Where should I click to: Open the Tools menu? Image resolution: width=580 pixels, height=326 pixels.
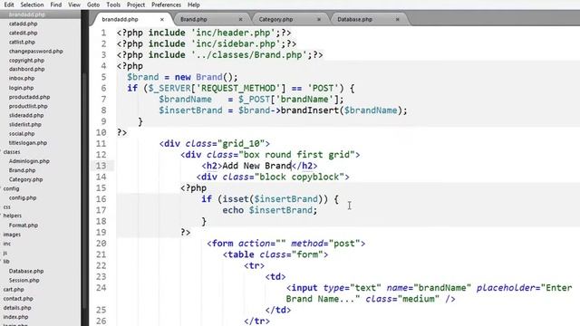coord(113,5)
